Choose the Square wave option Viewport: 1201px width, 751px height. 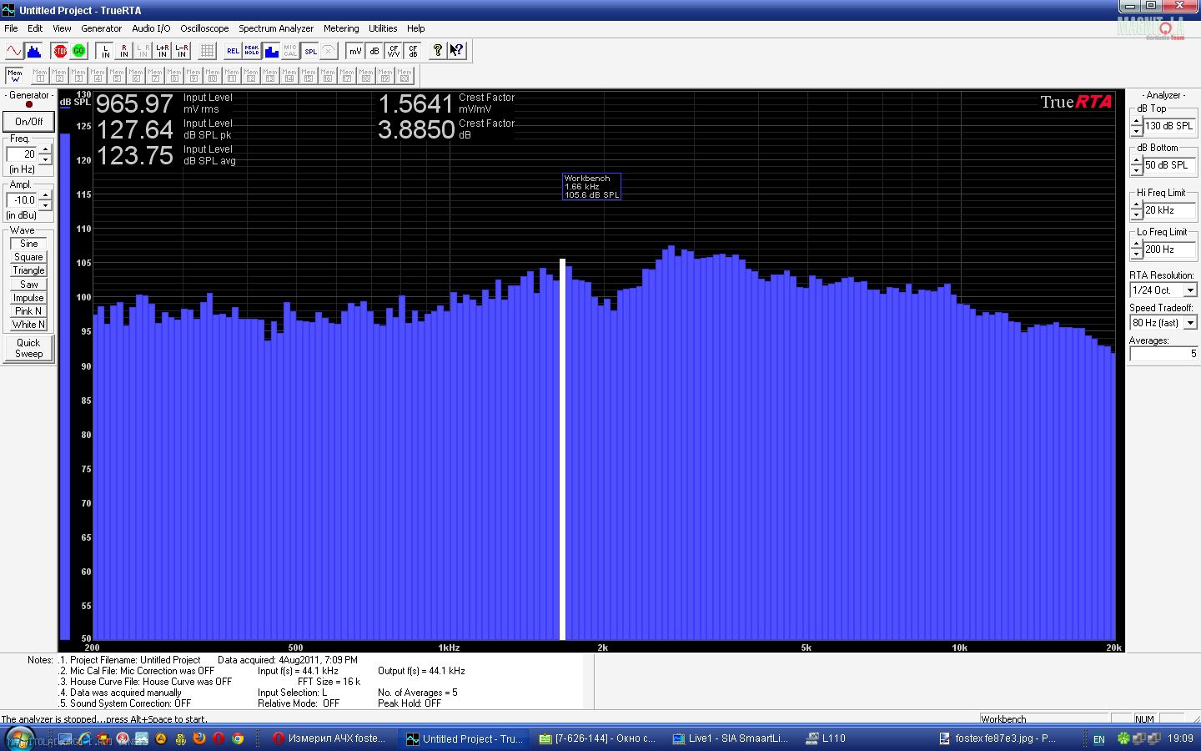[28, 257]
